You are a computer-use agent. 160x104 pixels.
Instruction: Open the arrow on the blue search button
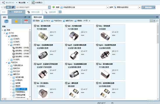pyautogui.click(x=154, y=8)
